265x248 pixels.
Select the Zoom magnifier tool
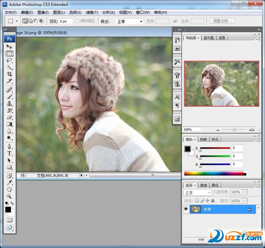pos(9,196)
